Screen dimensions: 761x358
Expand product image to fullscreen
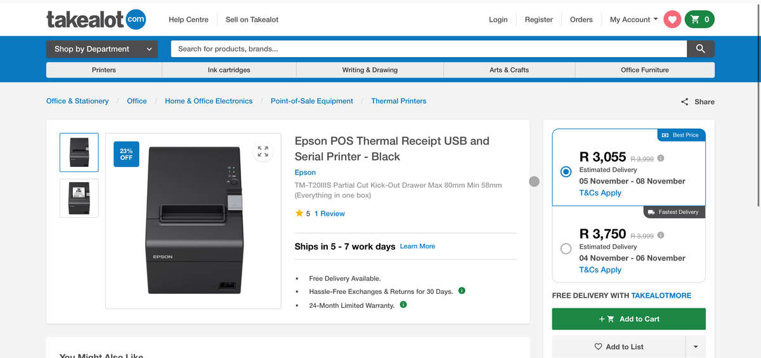click(263, 151)
